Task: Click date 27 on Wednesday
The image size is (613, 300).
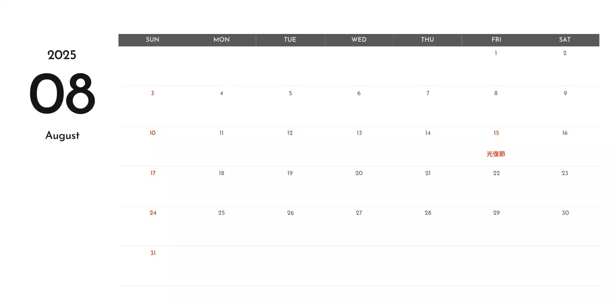Action: point(359,213)
